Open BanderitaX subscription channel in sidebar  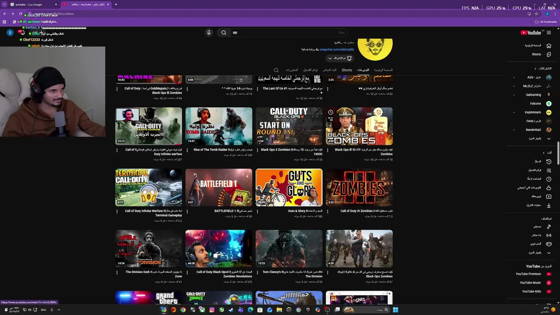tap(539, 130)
